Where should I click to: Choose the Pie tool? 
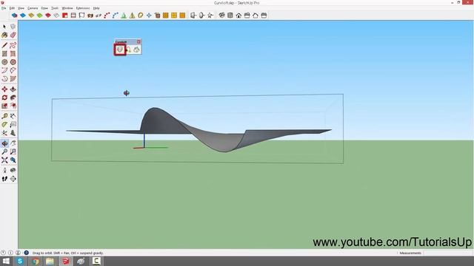coord(13,79)
